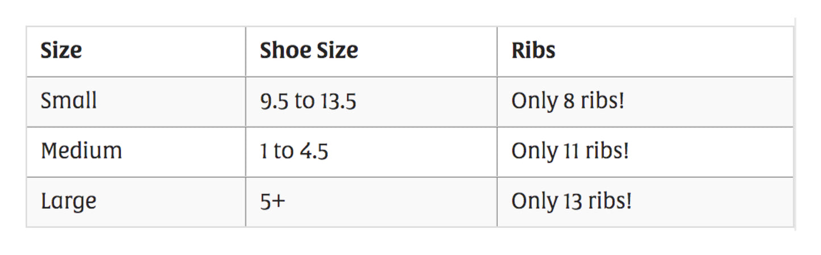Select the Large size cell
This screenshot has height=255, width=821.
(69, 202)
